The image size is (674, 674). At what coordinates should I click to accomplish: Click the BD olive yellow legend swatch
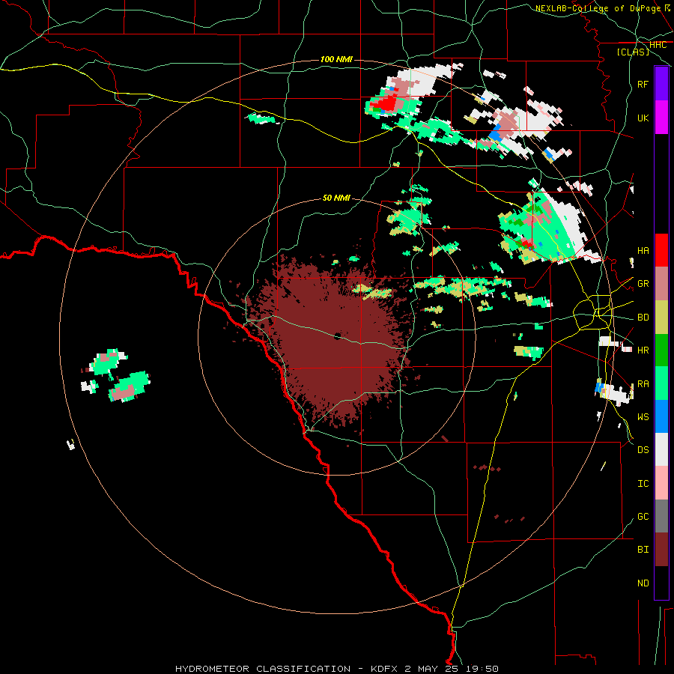661,318
